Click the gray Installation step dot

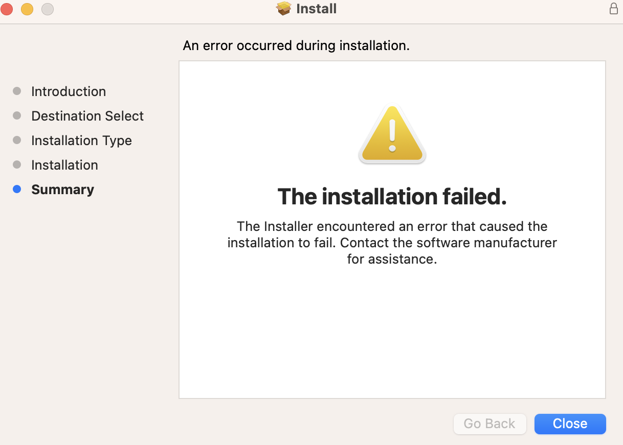[17, 165]
